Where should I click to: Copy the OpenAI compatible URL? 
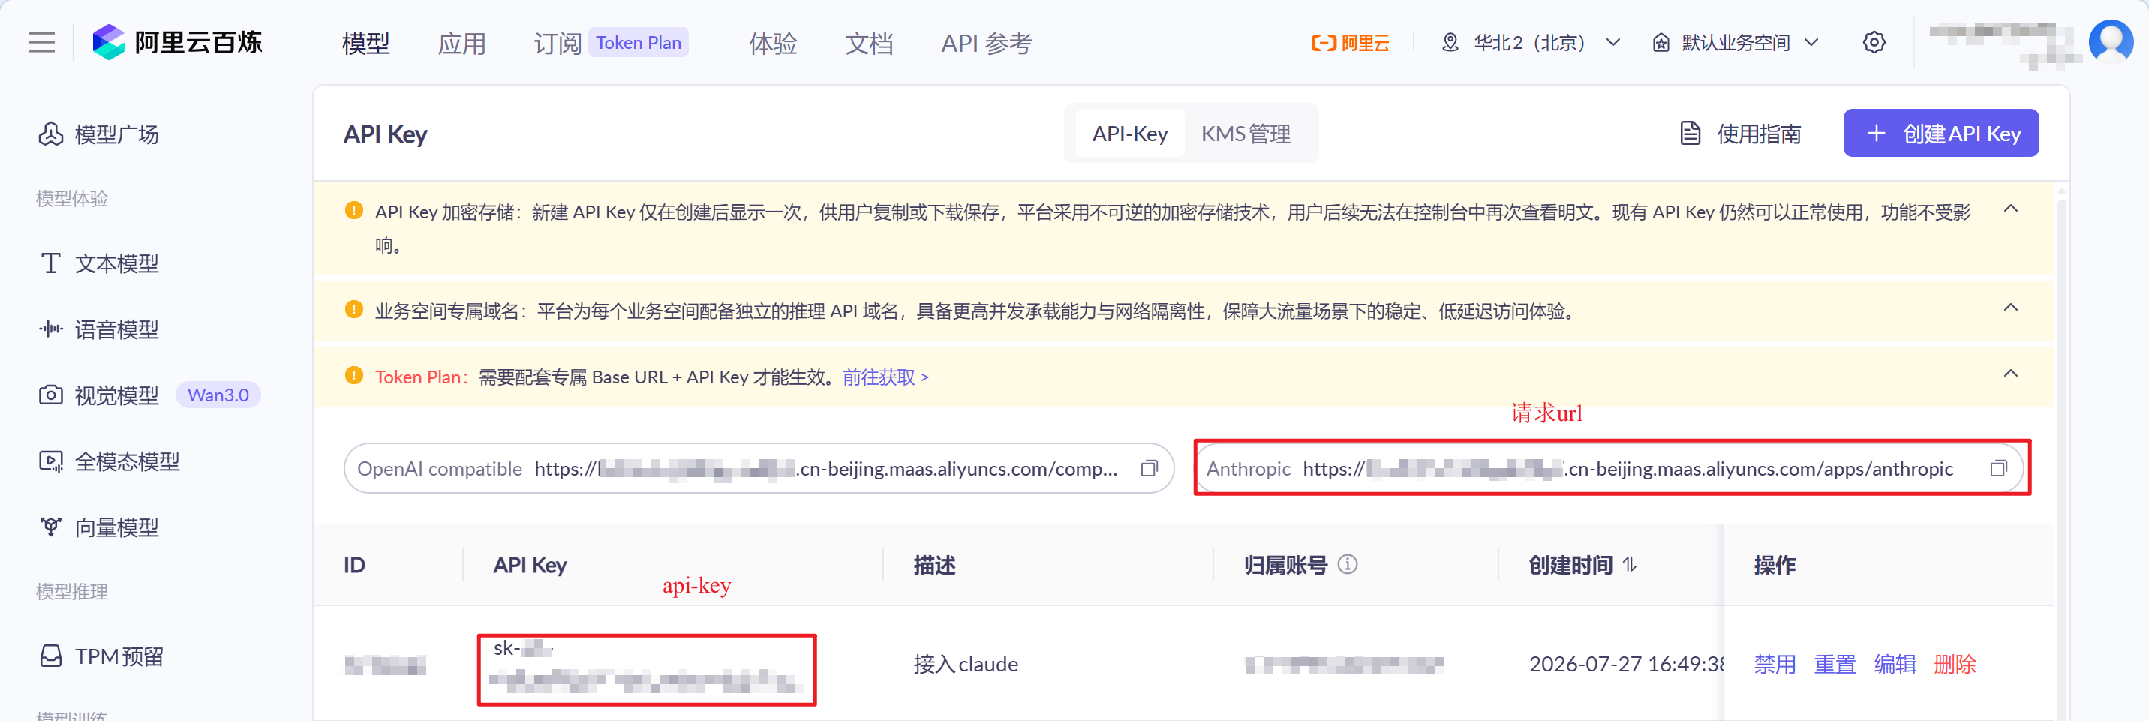point(1150,468)
